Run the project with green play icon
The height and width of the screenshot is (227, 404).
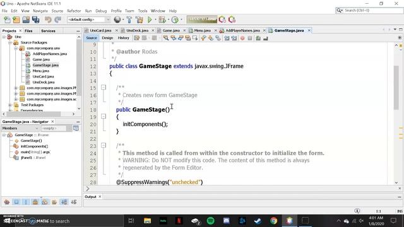(150, 20)
